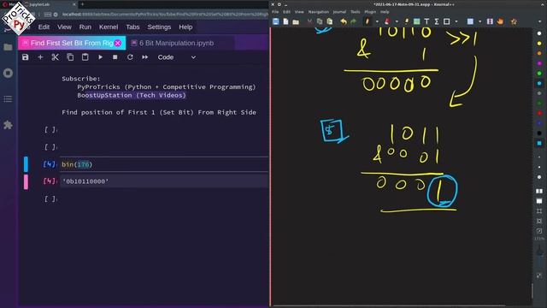
Task: Adjust the Xournal++ zoom slider
Action: click(x=539, y=255)
